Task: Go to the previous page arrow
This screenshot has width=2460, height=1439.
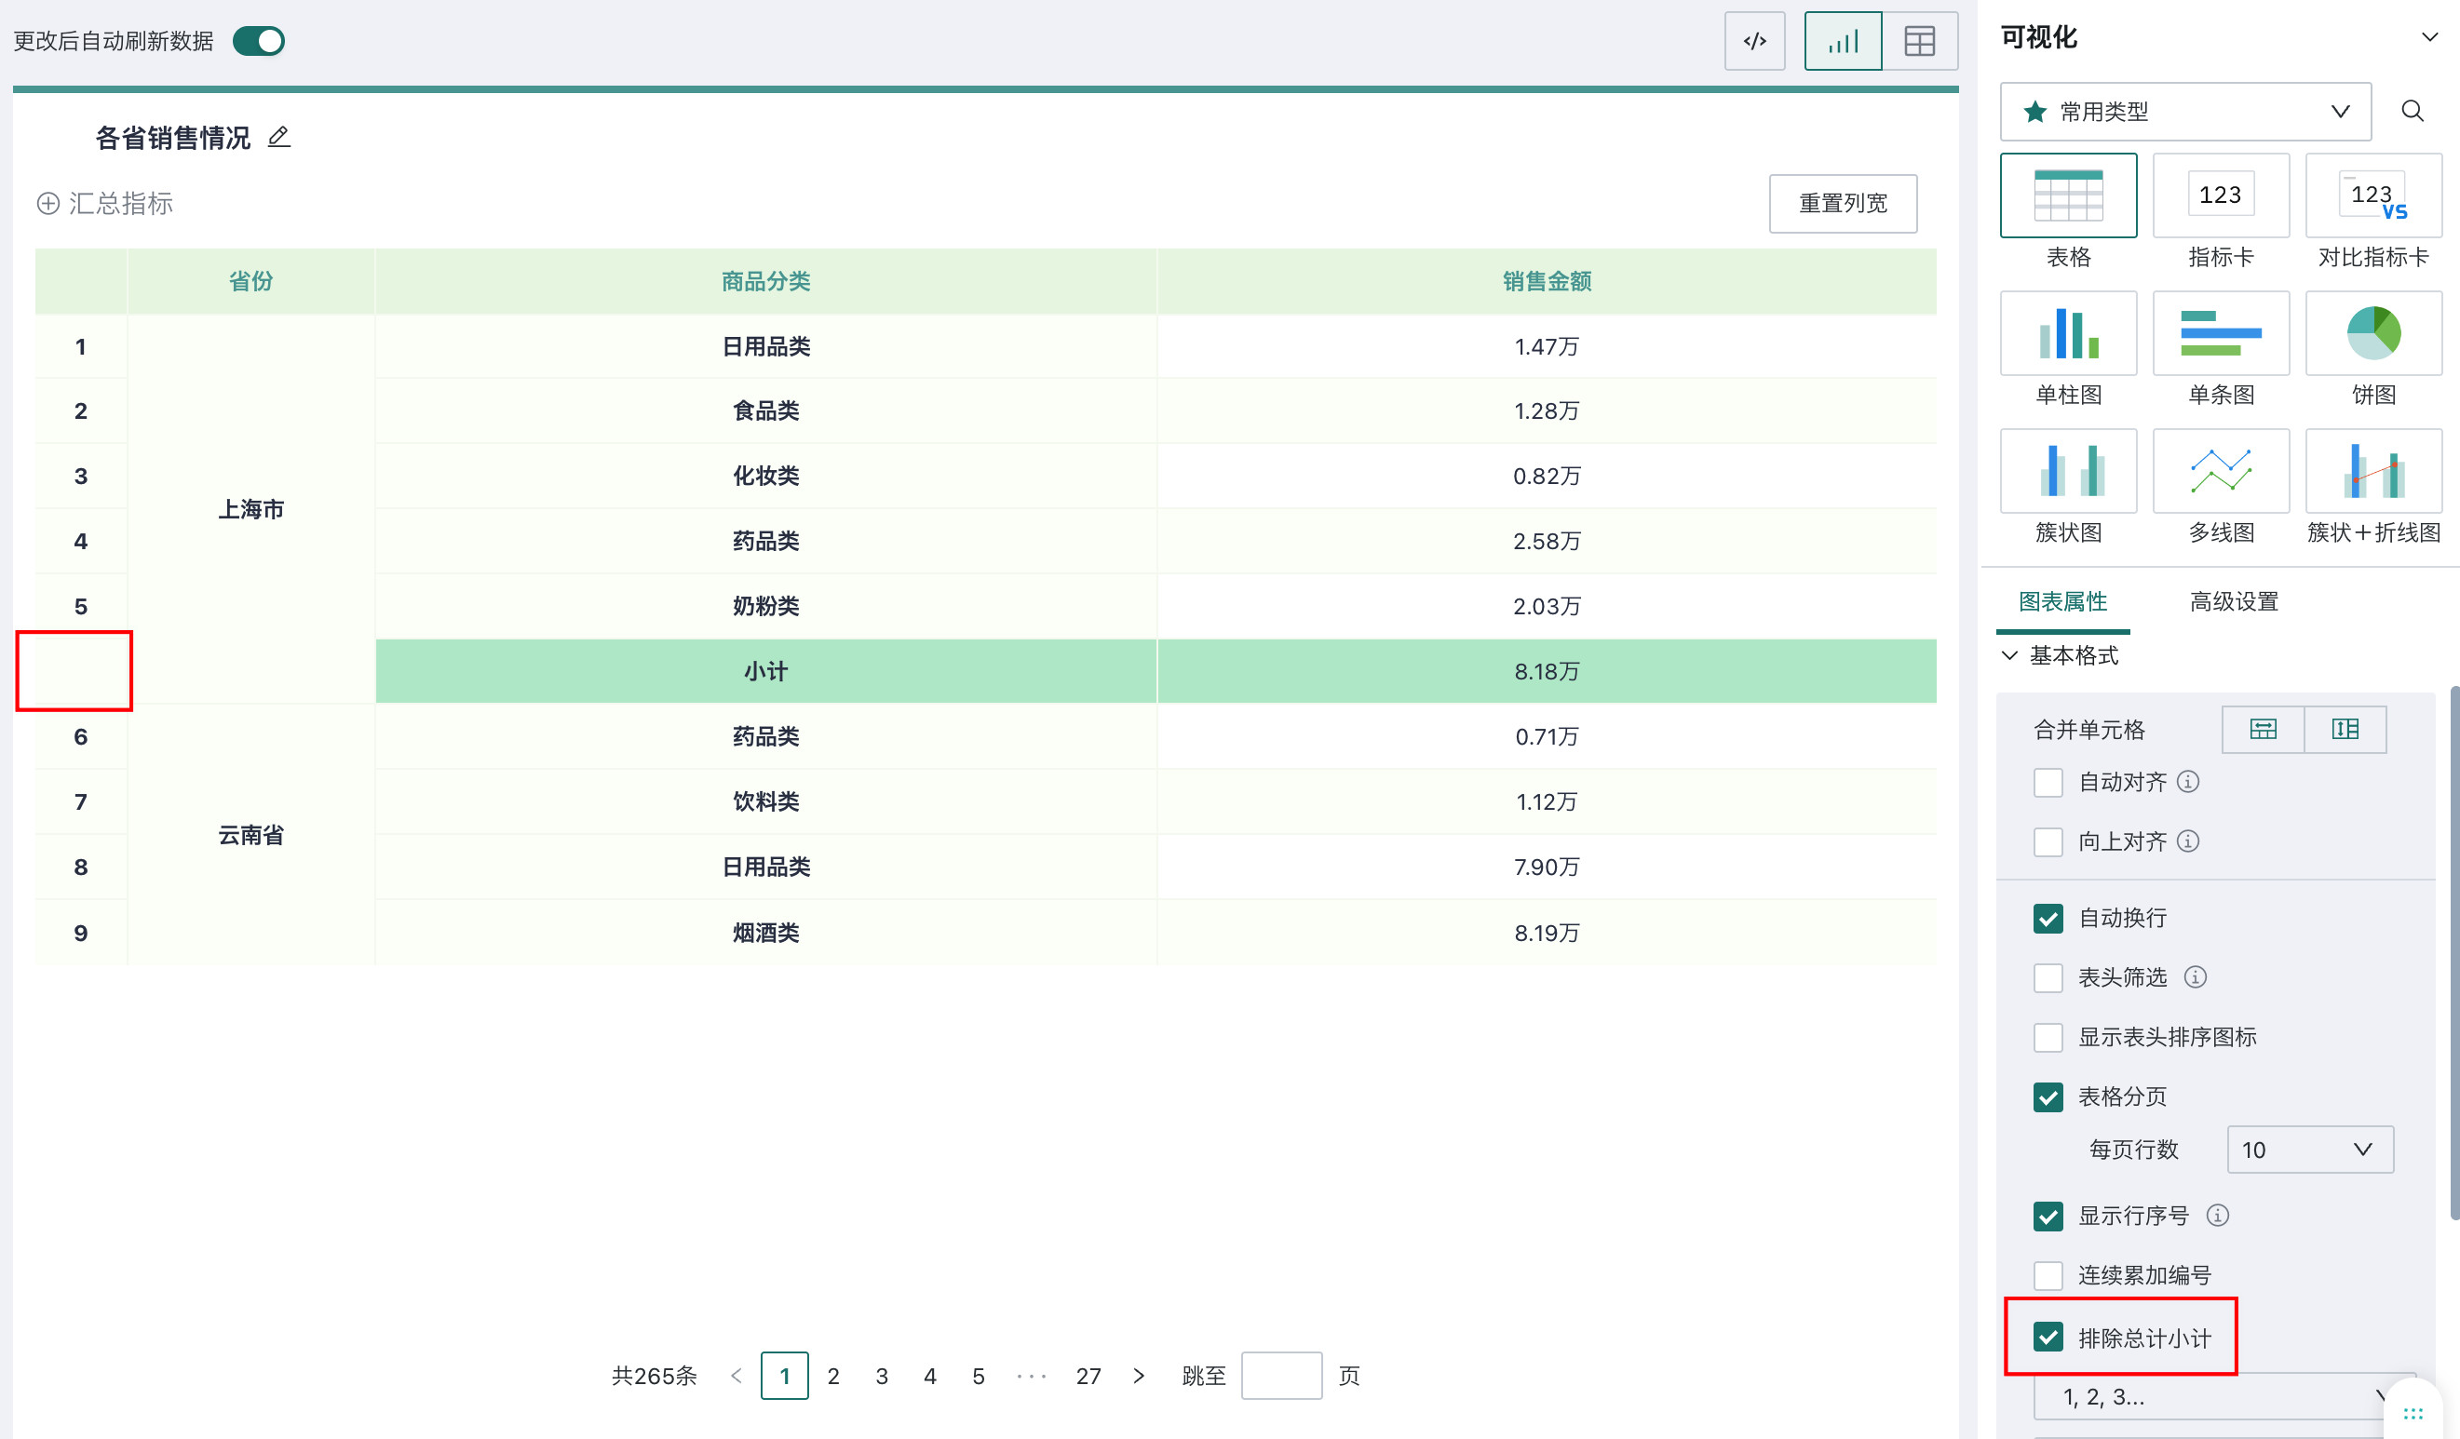Action: point(737,1376)
